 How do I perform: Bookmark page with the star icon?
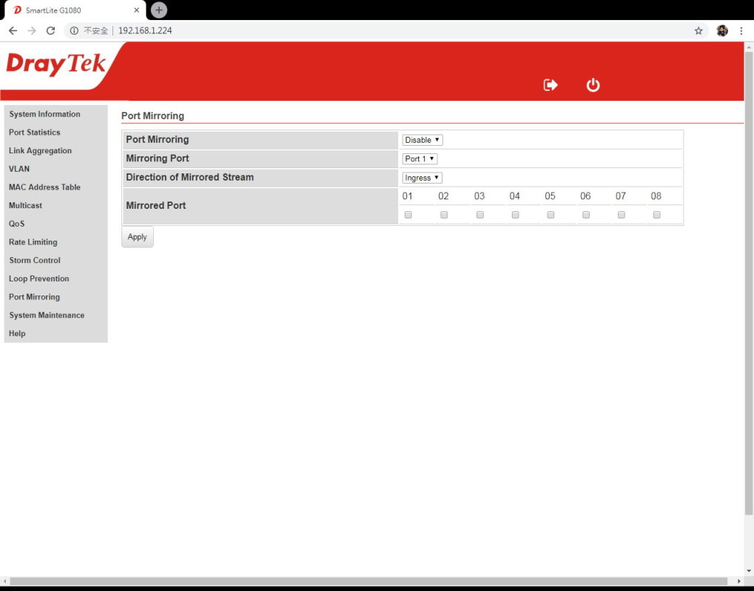[x=698, y=30]
